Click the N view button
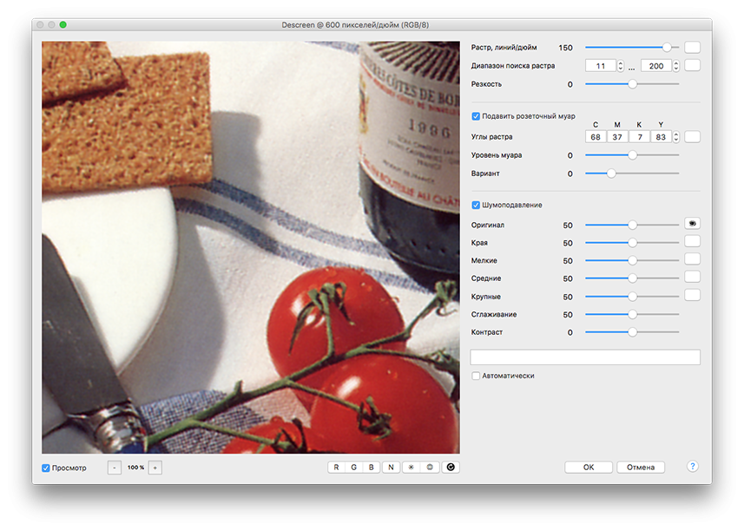744x530 pixels. click(x=391, y=468)
